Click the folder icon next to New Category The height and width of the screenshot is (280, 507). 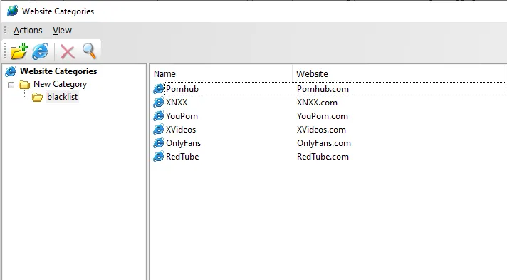tap(24, 85)
